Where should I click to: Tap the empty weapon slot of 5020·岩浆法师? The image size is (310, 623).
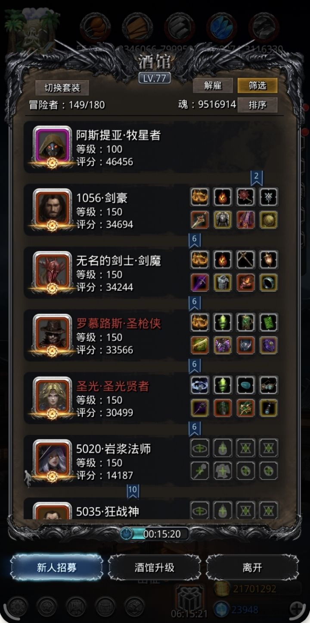(x=200, y=470)
